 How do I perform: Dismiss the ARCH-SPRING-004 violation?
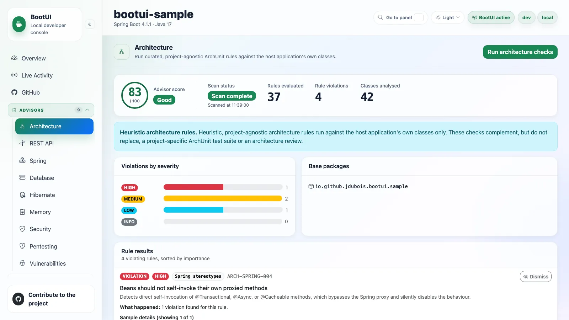[536, 277]
